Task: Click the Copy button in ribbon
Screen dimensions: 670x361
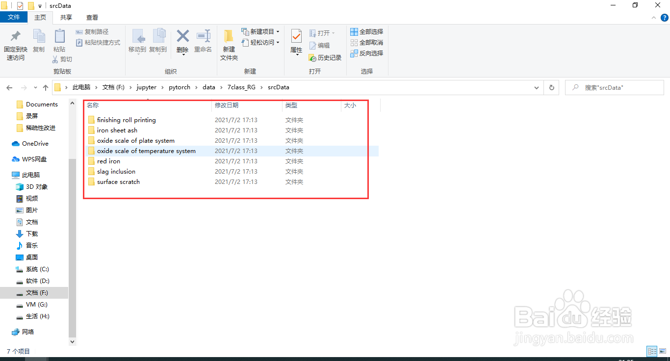Action: pyautogui.click(x=39, y=41)
